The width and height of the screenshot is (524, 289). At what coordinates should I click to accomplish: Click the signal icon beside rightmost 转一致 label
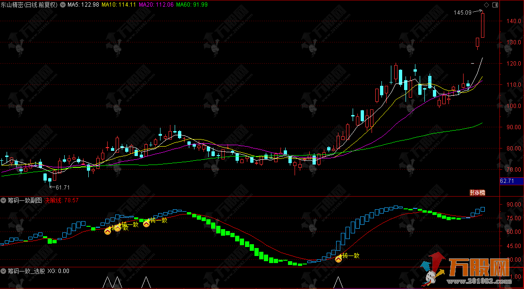tap(338, 259)
